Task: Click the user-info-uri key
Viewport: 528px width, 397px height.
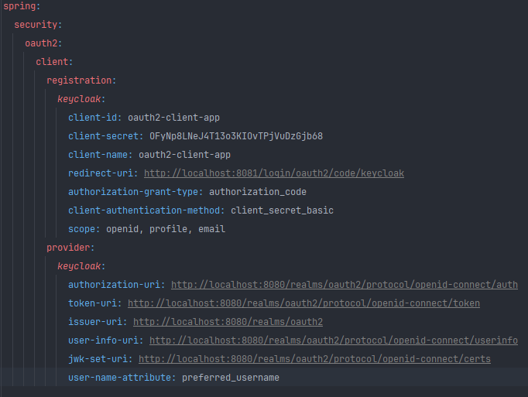Action: (x=104, y=340)
